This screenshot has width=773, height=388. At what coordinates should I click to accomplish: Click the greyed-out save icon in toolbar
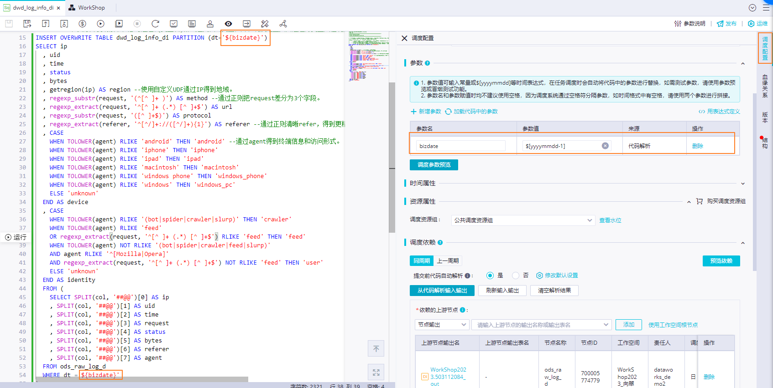coord(9,24)
